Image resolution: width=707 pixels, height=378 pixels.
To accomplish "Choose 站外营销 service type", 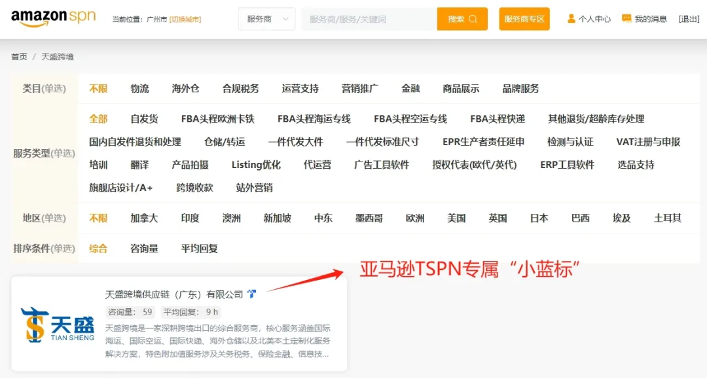I will tap(254, 188).
